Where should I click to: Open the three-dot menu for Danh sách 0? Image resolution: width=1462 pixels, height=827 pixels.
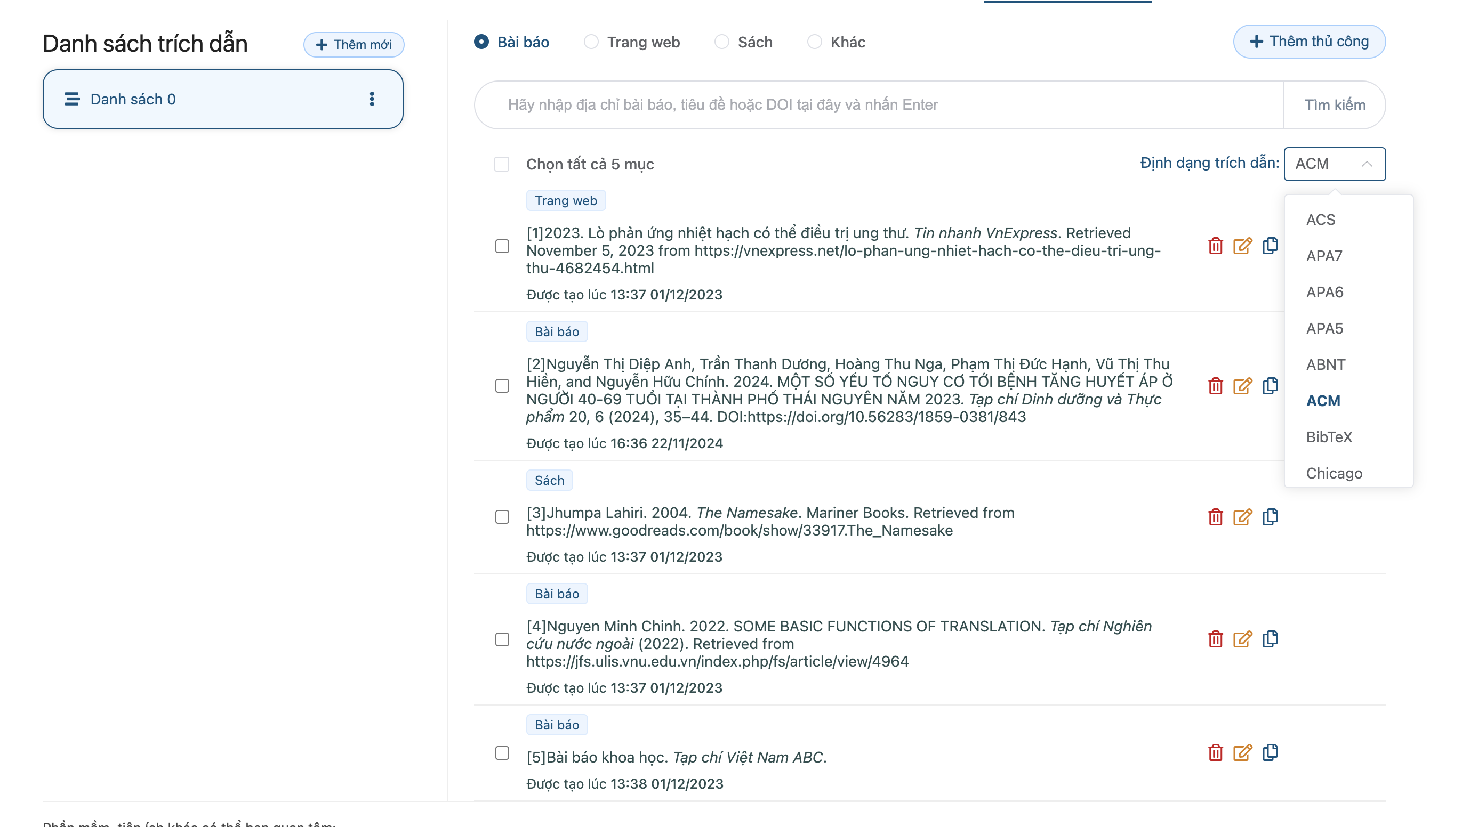pyautogui.click(x=372, y=99)
